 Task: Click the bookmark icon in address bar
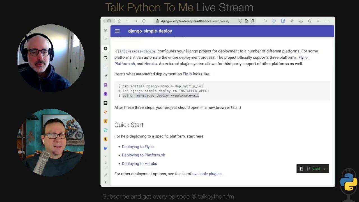pos(252,21)
